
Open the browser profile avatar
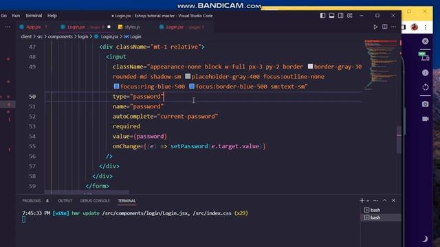coord(414,27)
